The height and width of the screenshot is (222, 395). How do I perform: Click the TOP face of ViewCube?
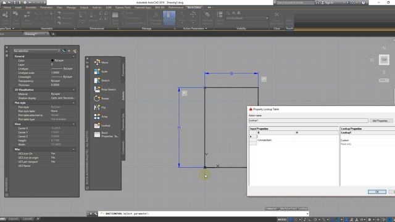384,60
